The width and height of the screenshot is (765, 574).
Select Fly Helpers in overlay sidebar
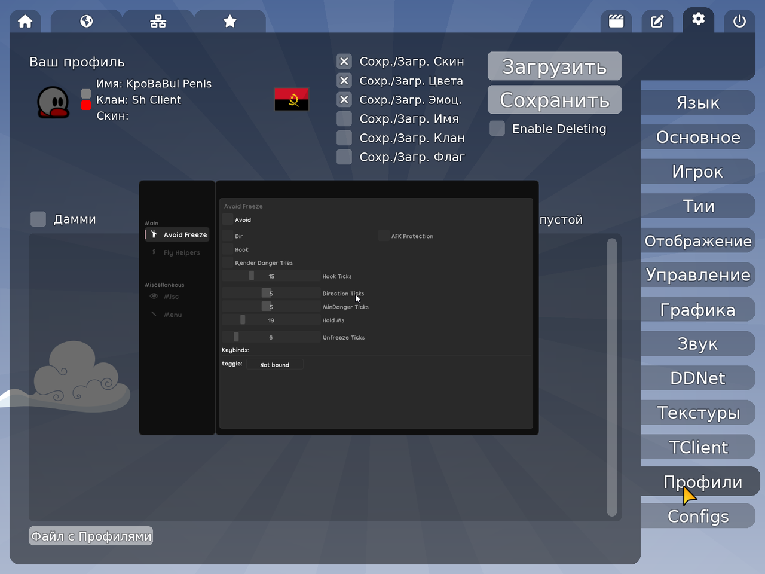[x=177, y=252]
